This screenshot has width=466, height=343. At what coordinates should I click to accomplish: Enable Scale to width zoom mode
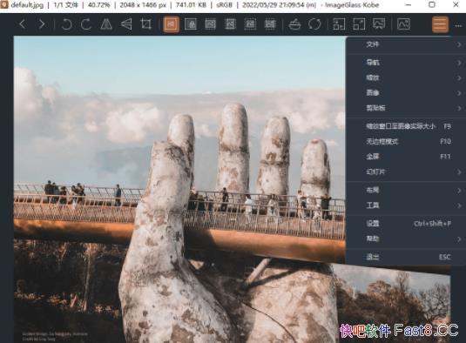click(210, 24)
